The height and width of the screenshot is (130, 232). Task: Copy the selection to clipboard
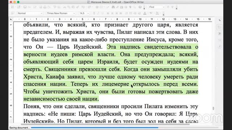click(69, 7)
